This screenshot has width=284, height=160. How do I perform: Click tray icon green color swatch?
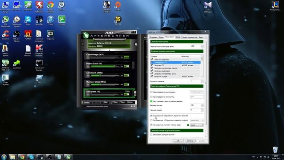(x=188, y=125)
